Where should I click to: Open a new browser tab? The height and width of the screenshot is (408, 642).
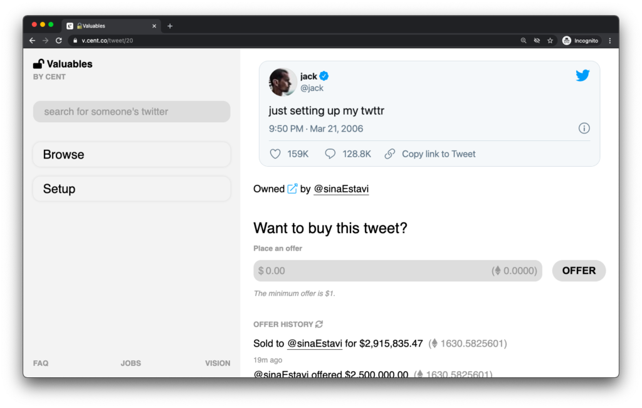tap(170, 26)
